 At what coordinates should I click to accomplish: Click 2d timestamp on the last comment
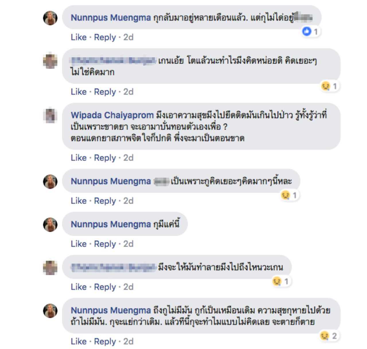128,342
